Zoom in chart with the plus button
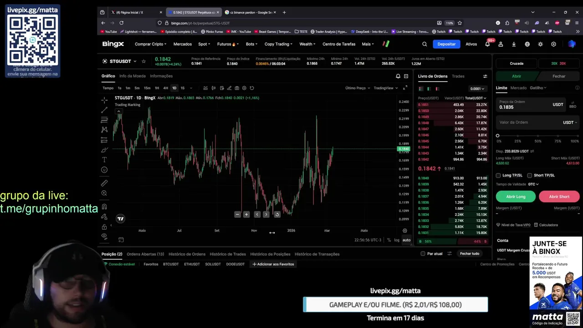This screenshot has height=328, width=583. pyautogui.click(x=246, y=215)
